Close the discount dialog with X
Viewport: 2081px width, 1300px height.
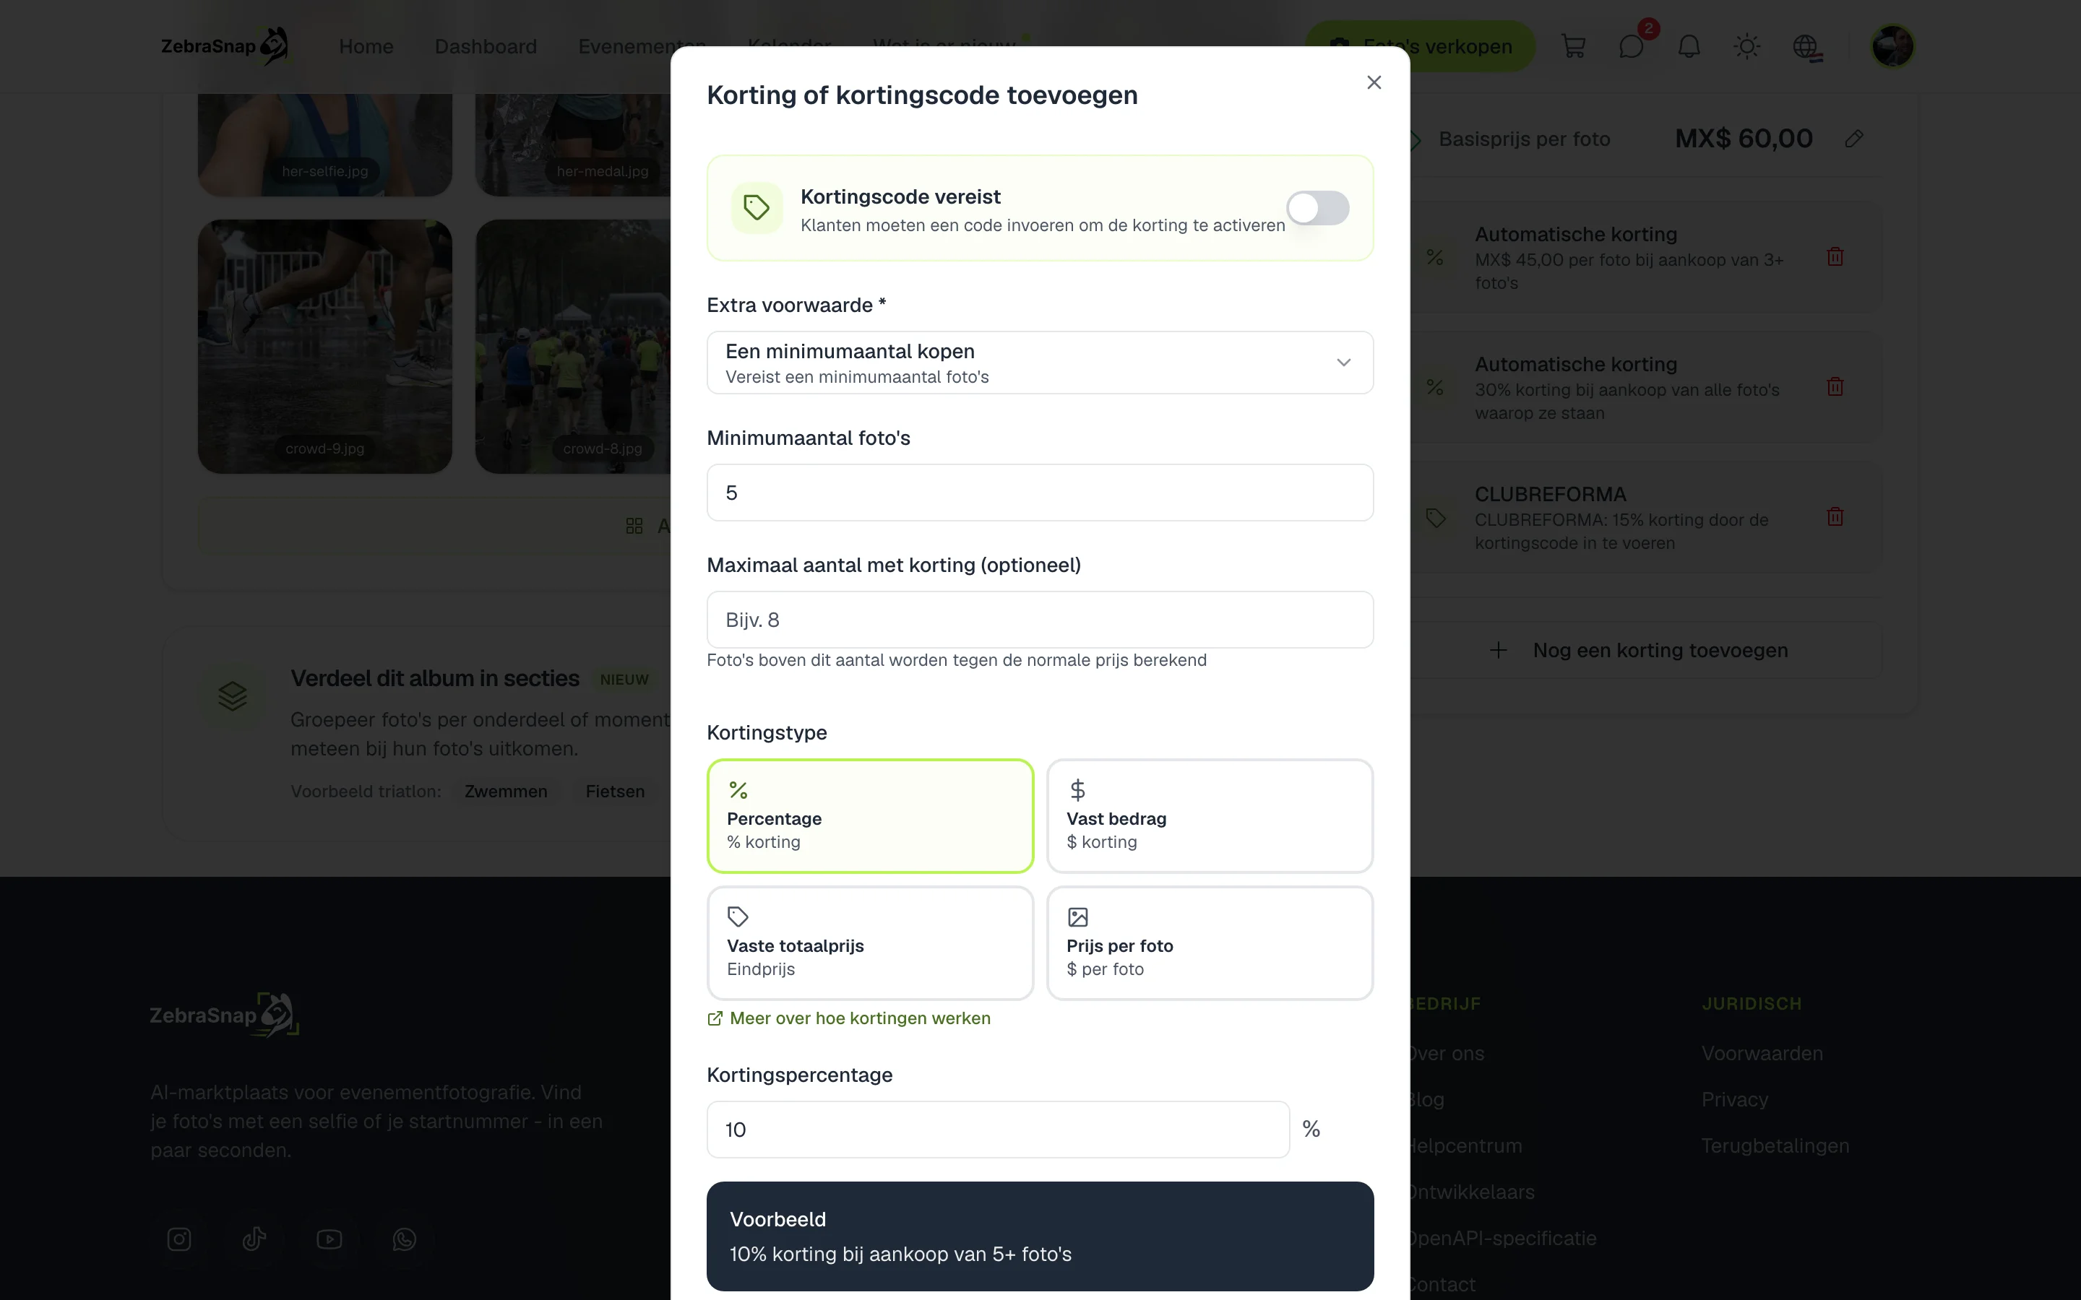click(x=1374, y=82)
